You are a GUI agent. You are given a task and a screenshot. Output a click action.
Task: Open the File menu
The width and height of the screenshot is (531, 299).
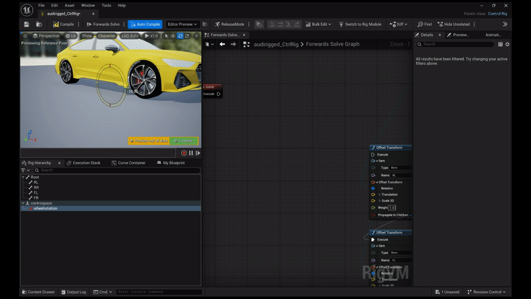[41, 5]
